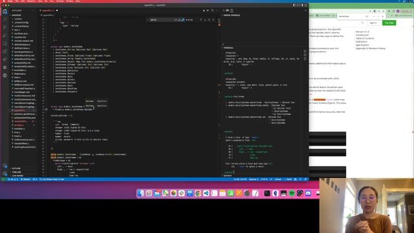
Task: Open the Source Control view
Action: tap(5, 27)
